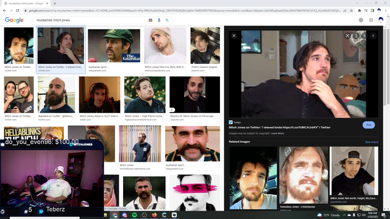This screenshot has width=390, height=219.
Task: Open the volume icon in system tray
Action: pyautogui.click(x=364, y=215)
